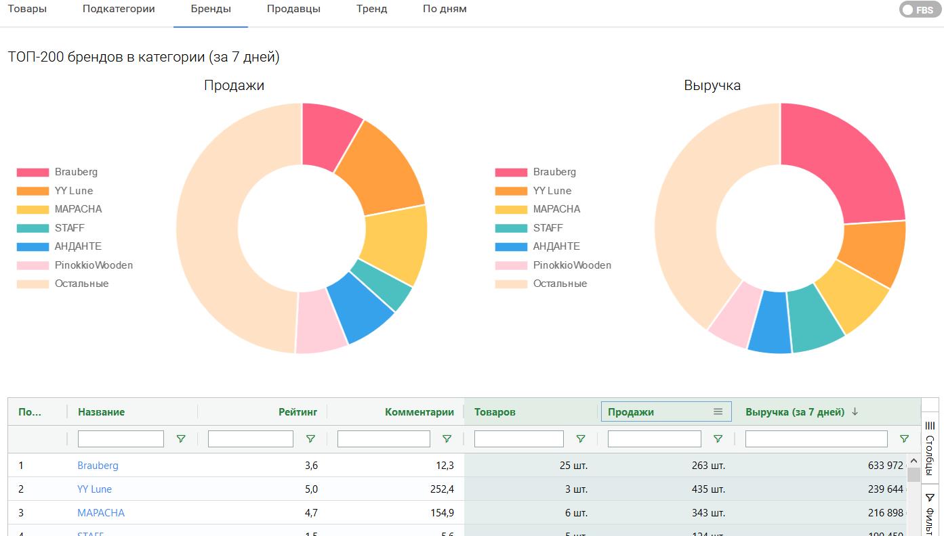This screenshot has height=536, width=944.
Task: Sort by Выручка (за 7 дней) header
Action: (x=795, y=411)
